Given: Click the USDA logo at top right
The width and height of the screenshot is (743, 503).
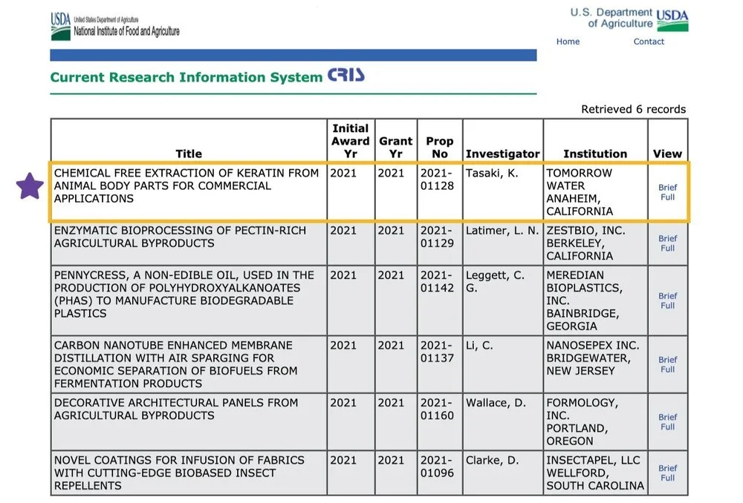Looking at the screenshot, I should (x=672, y=20).
